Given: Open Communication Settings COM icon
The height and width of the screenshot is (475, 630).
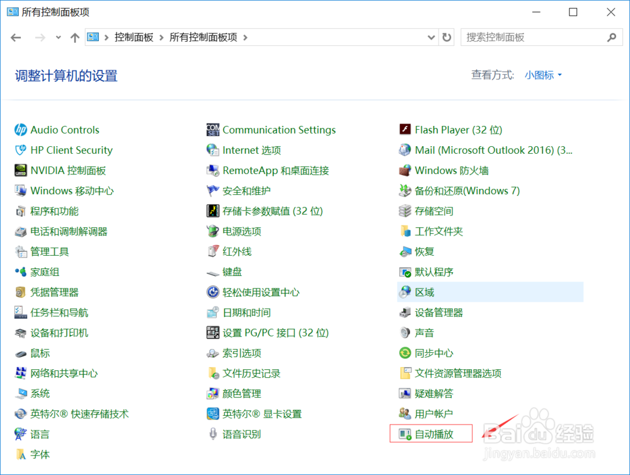Looking at the screenshot, I should (x=213, y=130).
